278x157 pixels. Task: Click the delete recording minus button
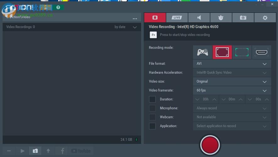(x=9, y=151)
